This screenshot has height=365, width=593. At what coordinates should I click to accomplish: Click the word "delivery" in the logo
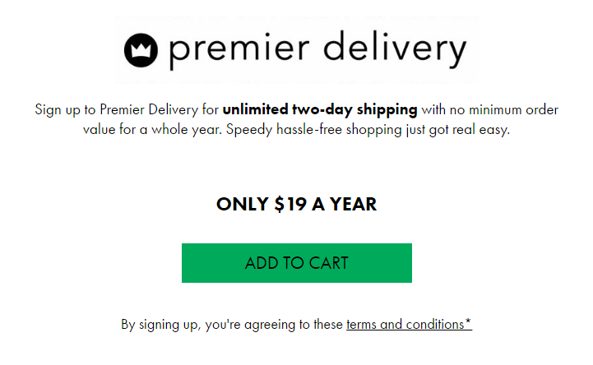pyautogui.click(x=395, y=51)
